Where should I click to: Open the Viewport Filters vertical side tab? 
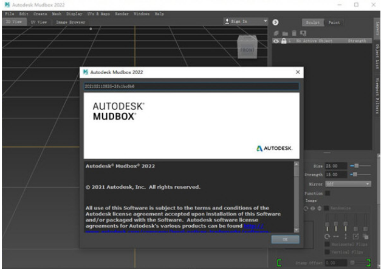[x=377, y=95]
